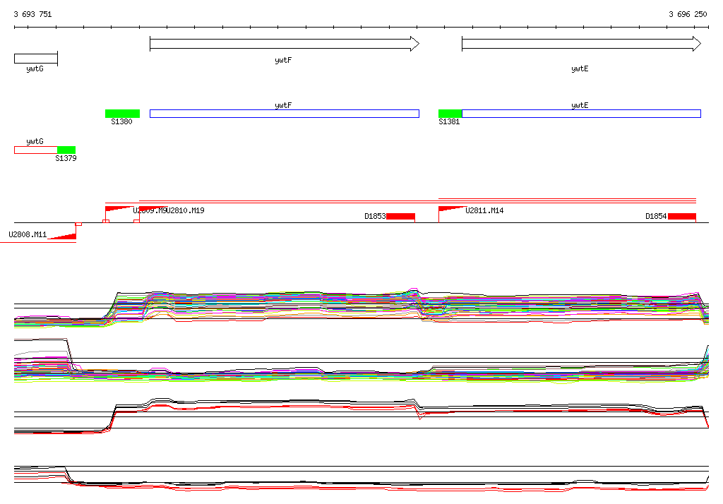
Task: Click the S1381 label text
Action: coord(449,121)
